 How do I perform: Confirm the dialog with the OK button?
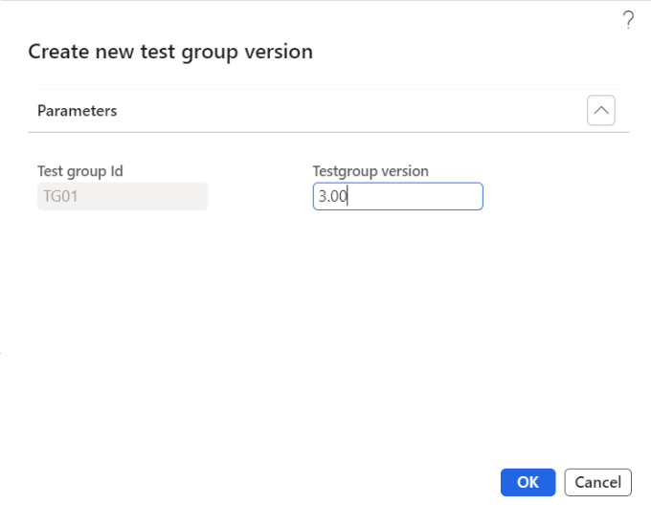528,482
